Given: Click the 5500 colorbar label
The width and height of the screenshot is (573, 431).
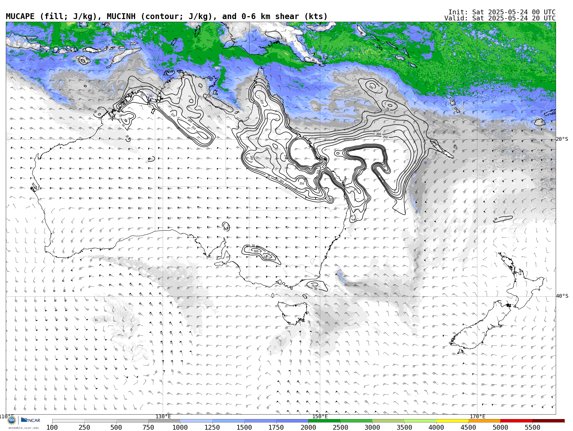Looking at the screenshot, I should [532, 428].
